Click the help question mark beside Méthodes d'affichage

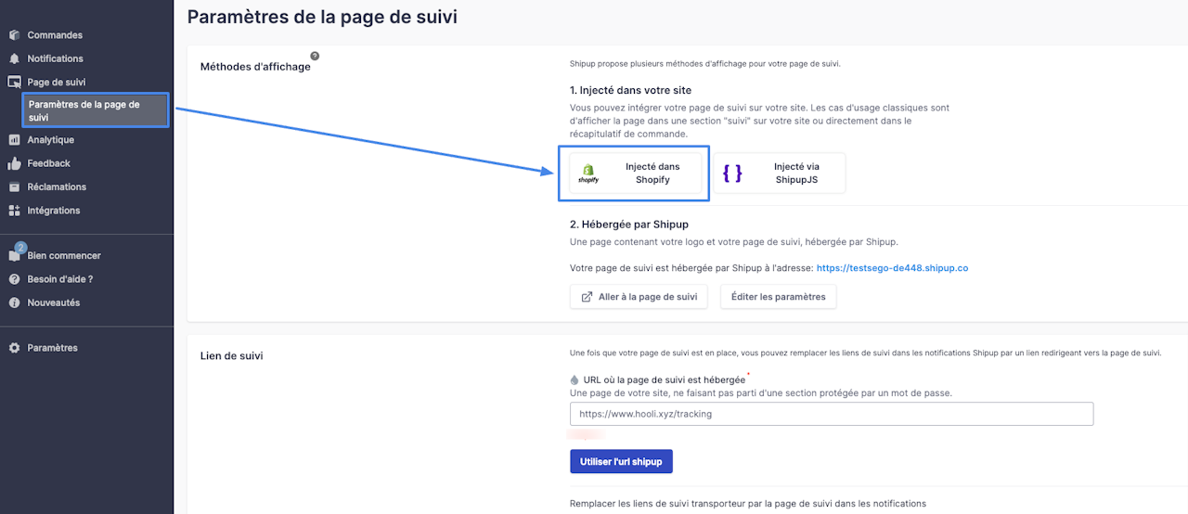tap(315, 57)
